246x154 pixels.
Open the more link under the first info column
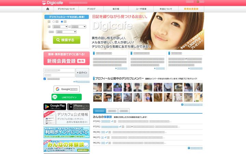pos(121,68)
